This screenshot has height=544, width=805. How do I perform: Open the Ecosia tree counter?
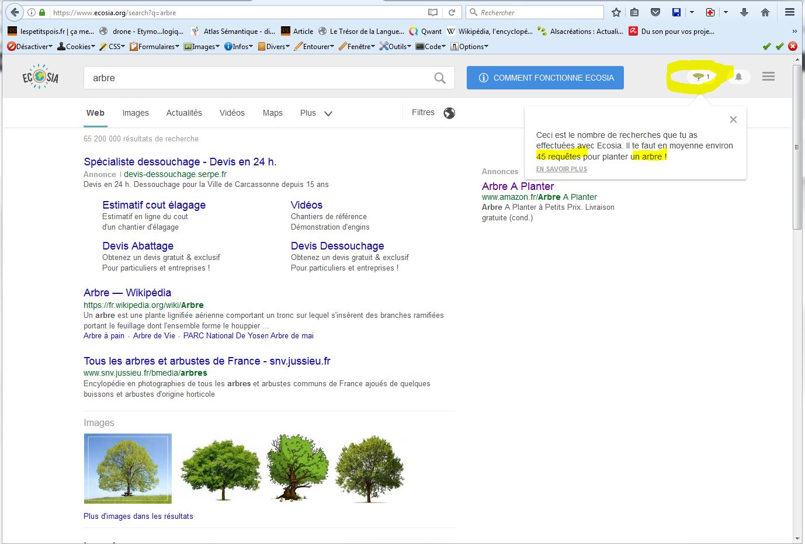700,77
